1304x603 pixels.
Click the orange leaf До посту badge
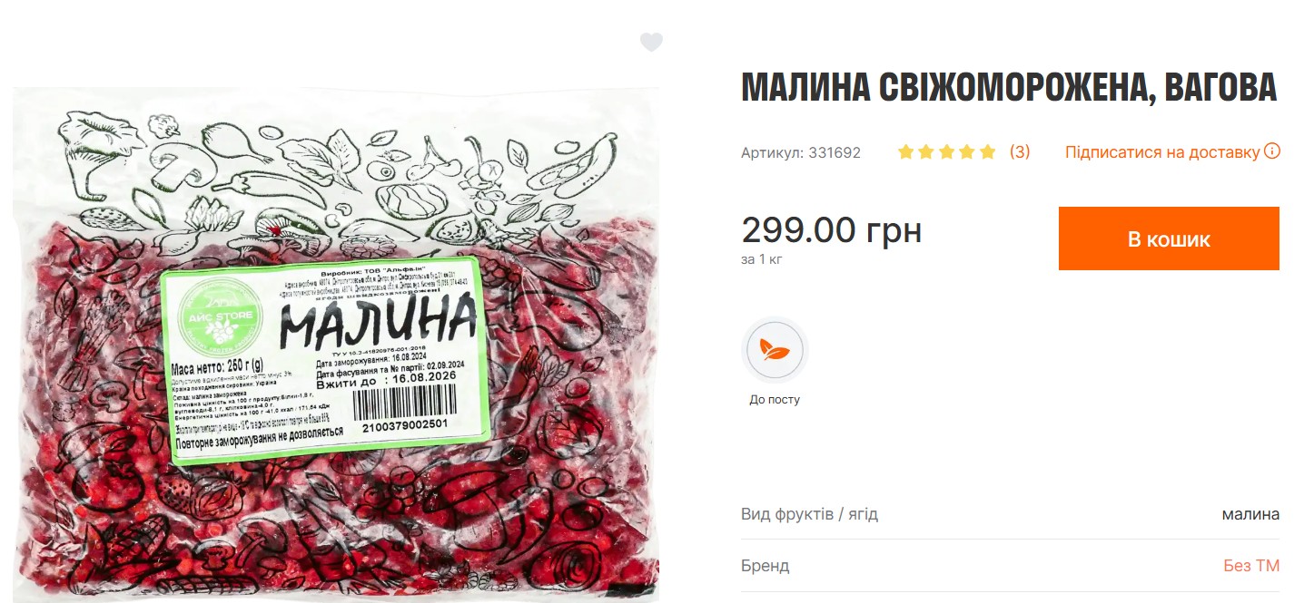(x=775, y=350)
